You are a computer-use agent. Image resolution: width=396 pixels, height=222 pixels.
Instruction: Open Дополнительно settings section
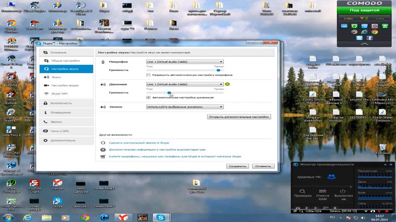pos(67,140)
